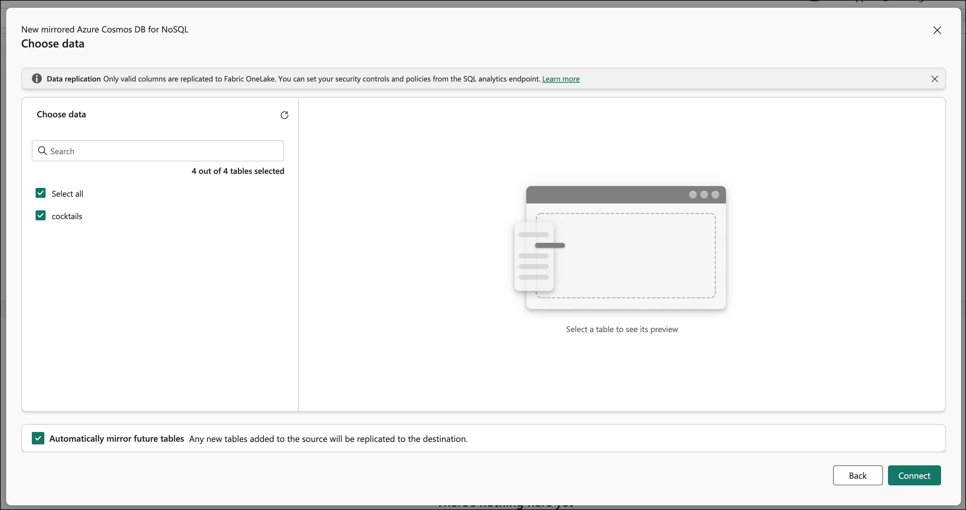Click the magnifier icon in Search box

click(x=42, y=151)
